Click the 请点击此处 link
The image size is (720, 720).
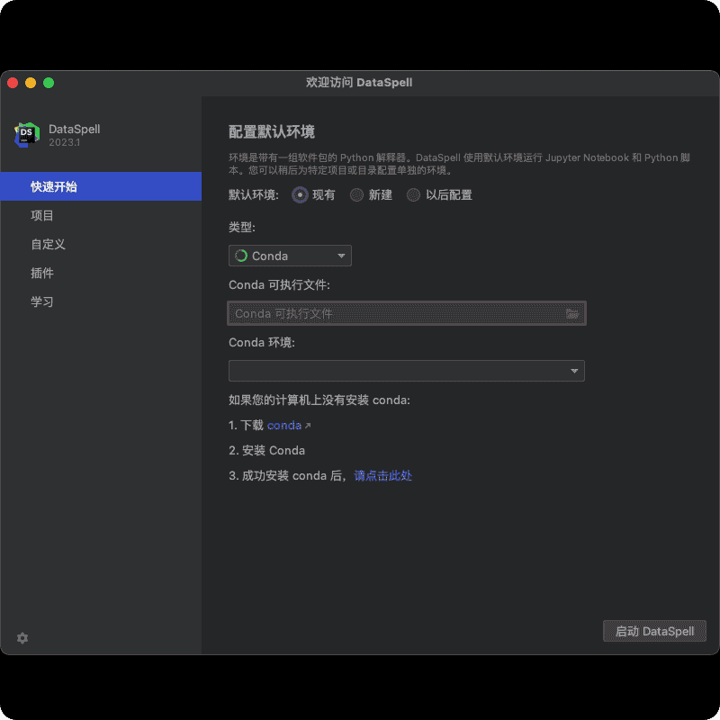coord(383,476)
